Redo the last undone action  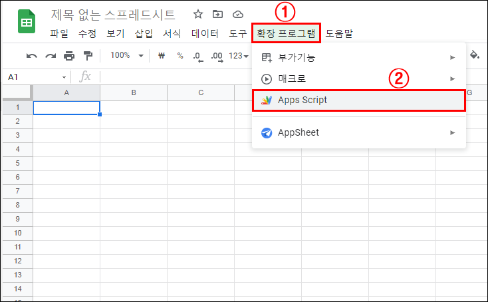pos(50,56)
